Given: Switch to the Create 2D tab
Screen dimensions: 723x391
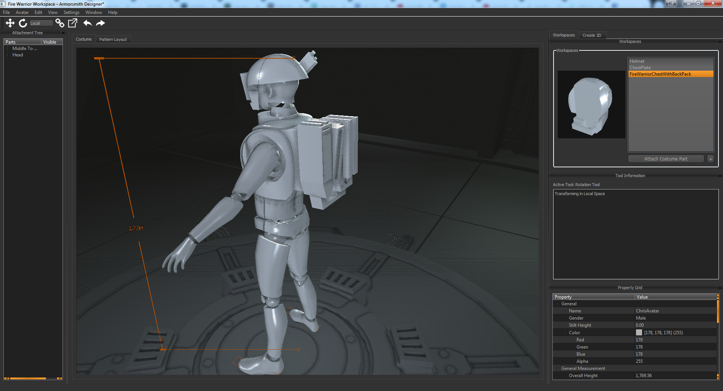Looking at the screenshot, I should point(592,35).
